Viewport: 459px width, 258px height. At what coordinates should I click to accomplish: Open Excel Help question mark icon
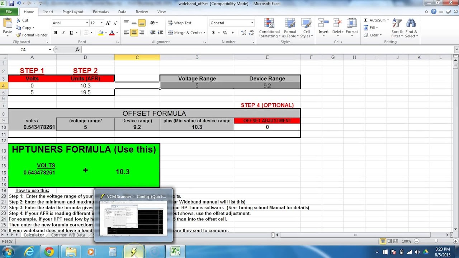[x=434, y=12]
